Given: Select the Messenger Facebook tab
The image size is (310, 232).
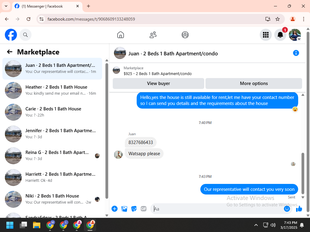Looking at the screenshot, I should 47,6.
